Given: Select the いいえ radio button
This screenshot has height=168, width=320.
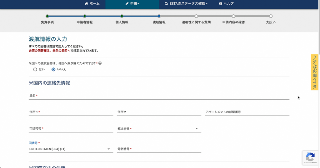Looking at the screenshot, I should click(x=53, y=69).
